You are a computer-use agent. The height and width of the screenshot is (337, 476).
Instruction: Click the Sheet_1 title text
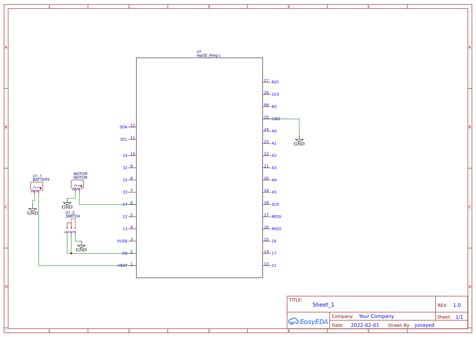(323, 305)
